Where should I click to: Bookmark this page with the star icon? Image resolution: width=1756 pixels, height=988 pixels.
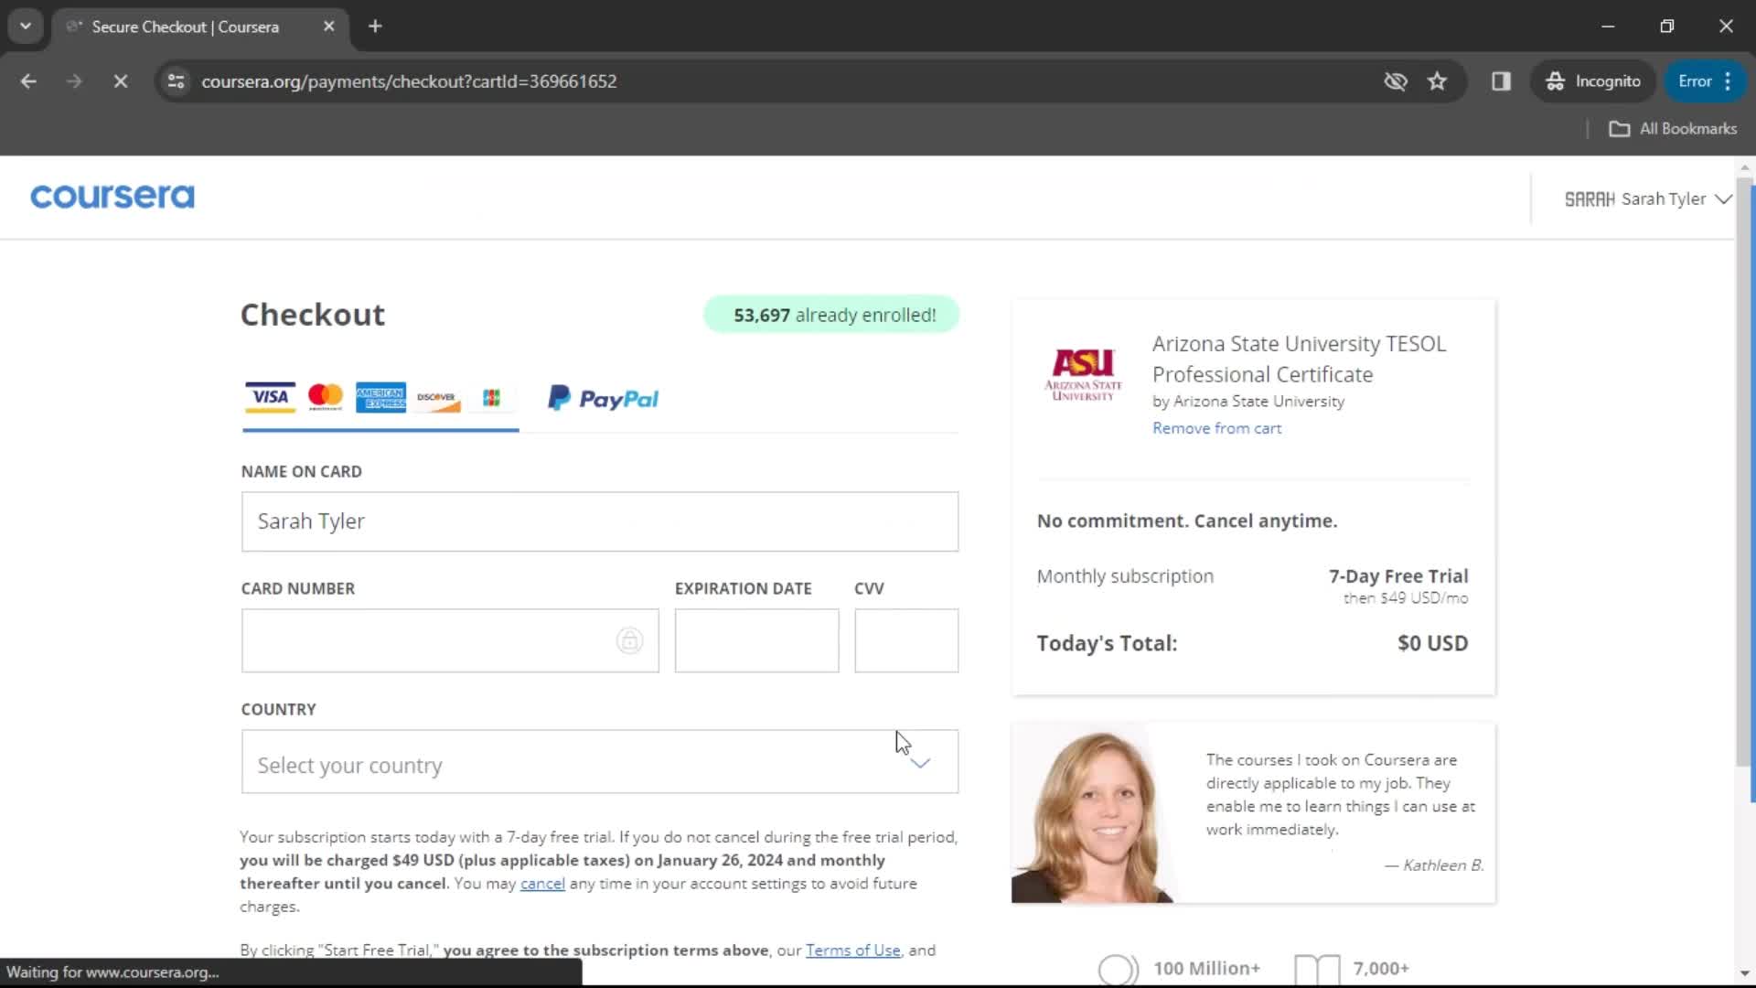pyautogui.click(x=1438, y=81)
